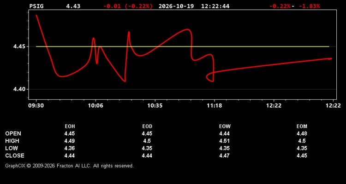
Task: Click the EOW close value 4.47
Action: (224, 155)
